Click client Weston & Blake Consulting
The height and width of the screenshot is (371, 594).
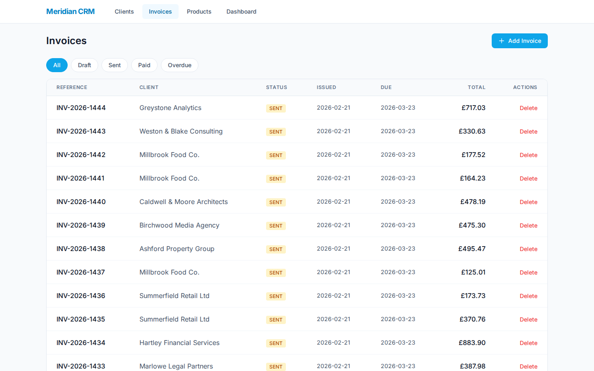181,131
